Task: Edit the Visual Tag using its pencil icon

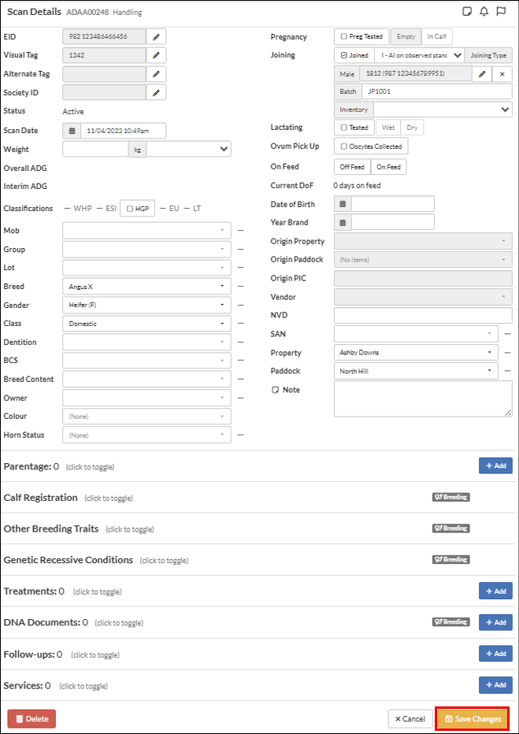Action: tap(156, 55)
